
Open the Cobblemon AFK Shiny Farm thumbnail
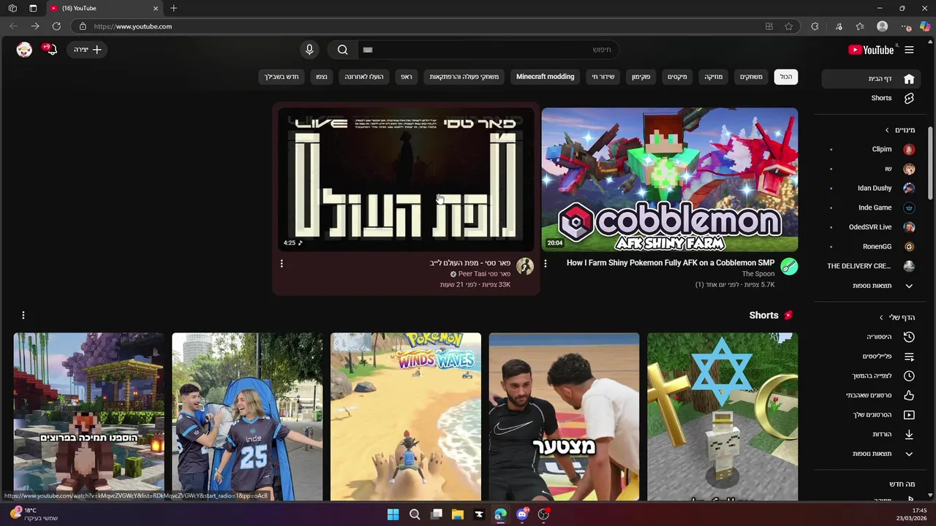670,180
